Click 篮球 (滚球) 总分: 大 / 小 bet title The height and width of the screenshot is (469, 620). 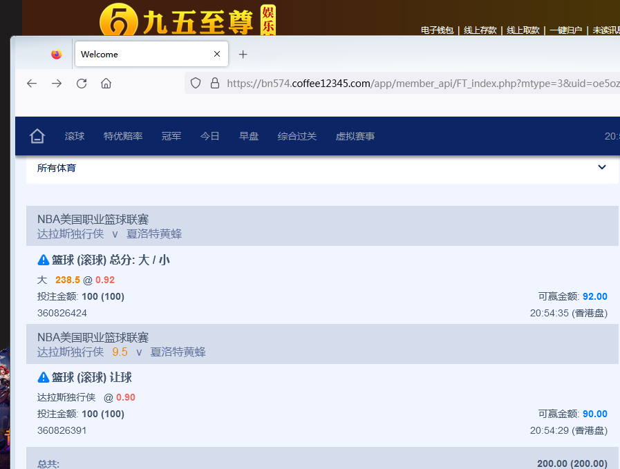click(111, 260)
